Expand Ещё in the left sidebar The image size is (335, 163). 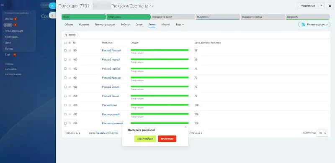click(x=8, y=55)
